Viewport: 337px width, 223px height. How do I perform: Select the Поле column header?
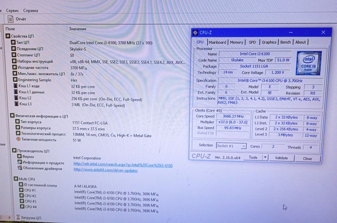point(10,29)
